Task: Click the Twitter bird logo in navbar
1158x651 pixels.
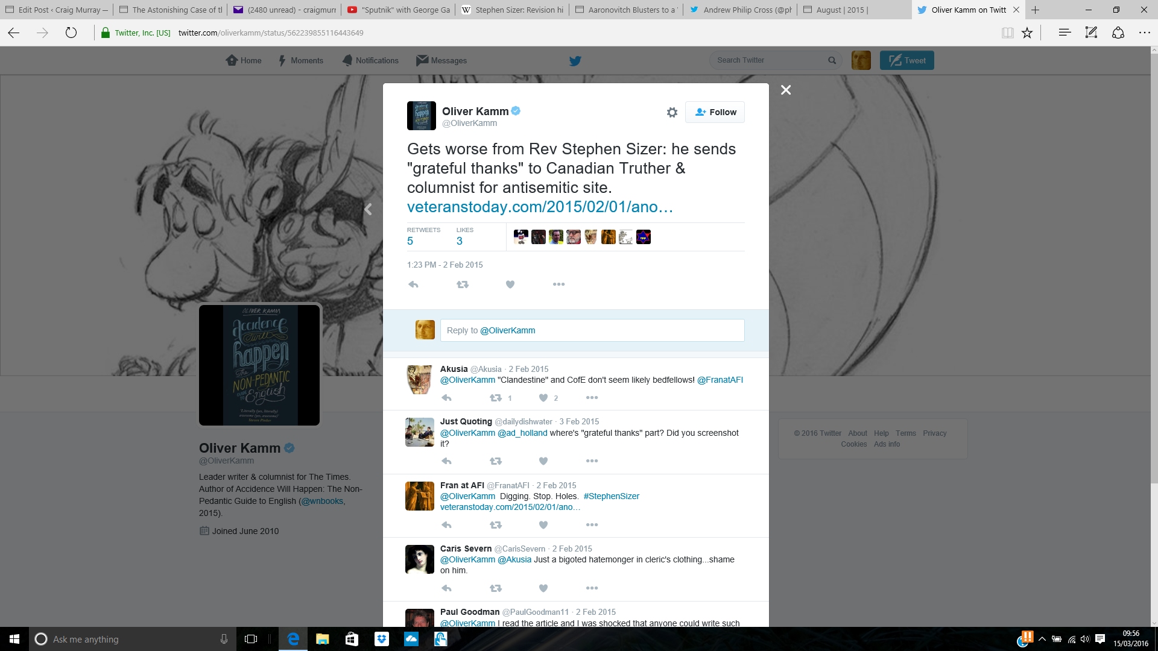Action: (x=575, y=60)
